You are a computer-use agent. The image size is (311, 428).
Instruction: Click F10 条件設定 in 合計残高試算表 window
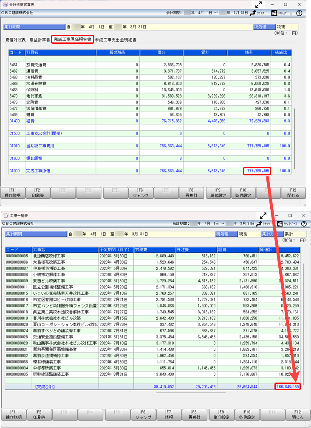coord(243,193)
